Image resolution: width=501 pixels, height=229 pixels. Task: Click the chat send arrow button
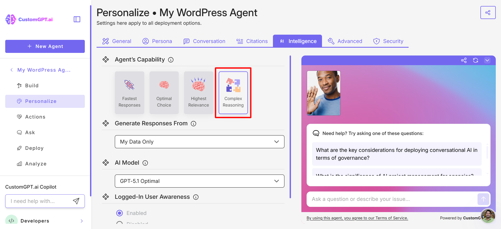(x=483, y=199)
